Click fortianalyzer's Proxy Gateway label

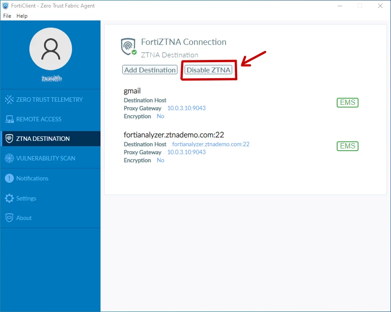142,152
